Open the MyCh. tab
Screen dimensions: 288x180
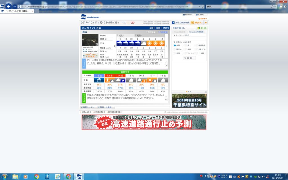(196, 22)
